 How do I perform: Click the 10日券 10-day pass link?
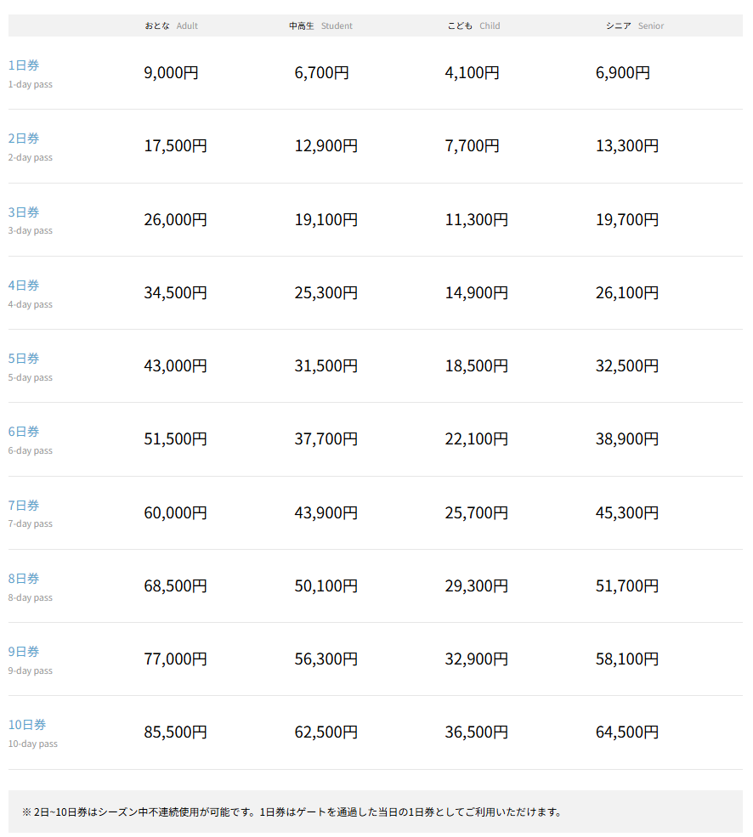tap(27, 725)
